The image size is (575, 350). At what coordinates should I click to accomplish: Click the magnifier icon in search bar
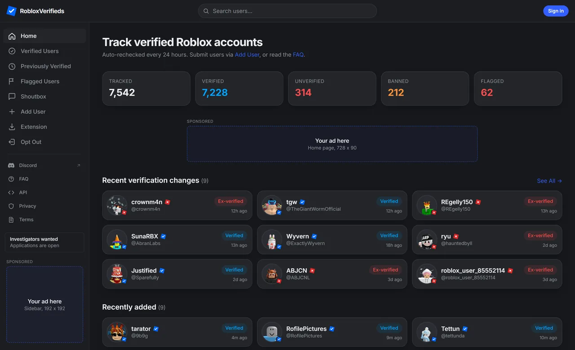click(x=206, y=11)
